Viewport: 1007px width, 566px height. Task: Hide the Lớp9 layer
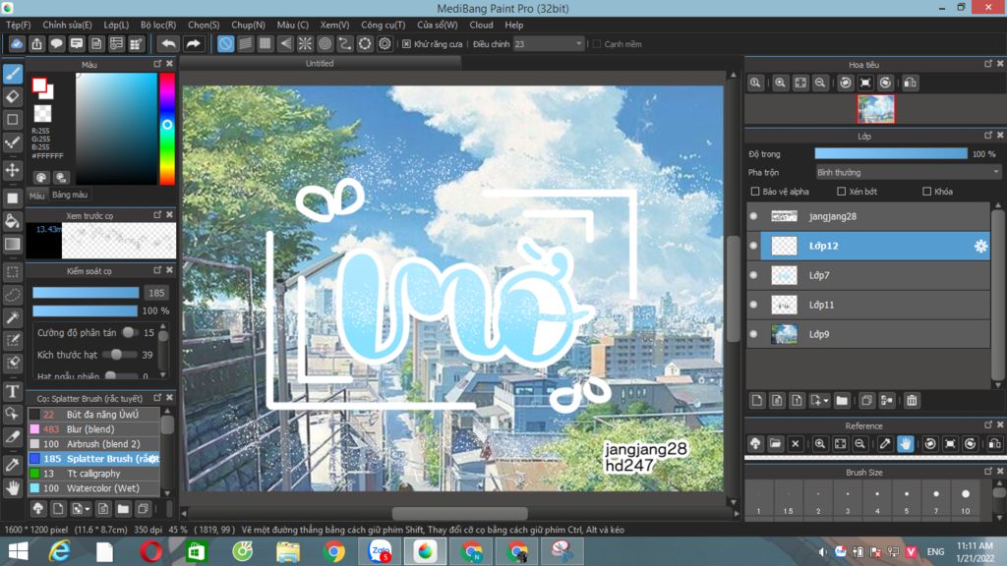tap(754, 334)
